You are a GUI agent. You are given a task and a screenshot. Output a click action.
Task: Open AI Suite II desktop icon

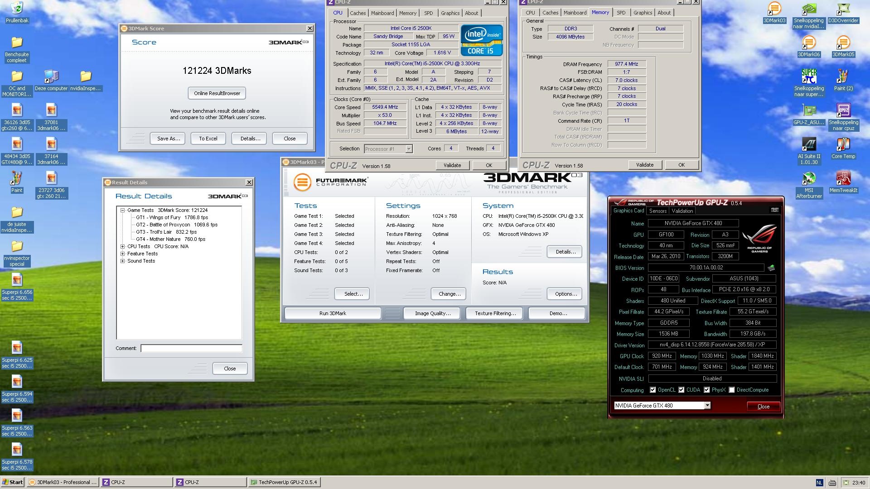[x=809, y=145]
